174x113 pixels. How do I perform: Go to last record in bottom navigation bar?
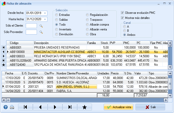click(x=70, y=107)
